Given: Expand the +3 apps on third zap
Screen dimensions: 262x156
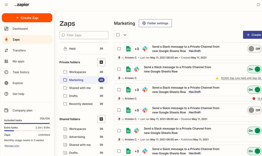Looking at the screenshot, I should point(137,90).
